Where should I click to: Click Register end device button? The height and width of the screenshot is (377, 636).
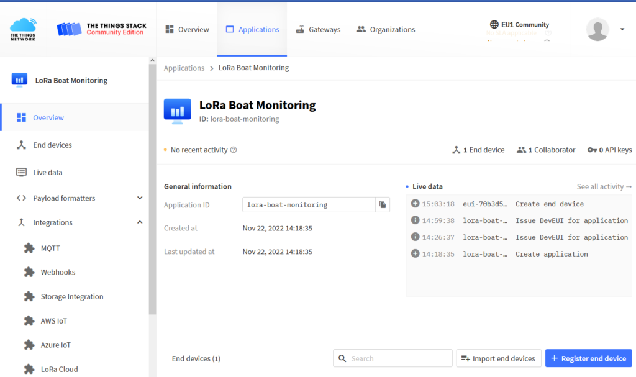(x=588, y=358)
